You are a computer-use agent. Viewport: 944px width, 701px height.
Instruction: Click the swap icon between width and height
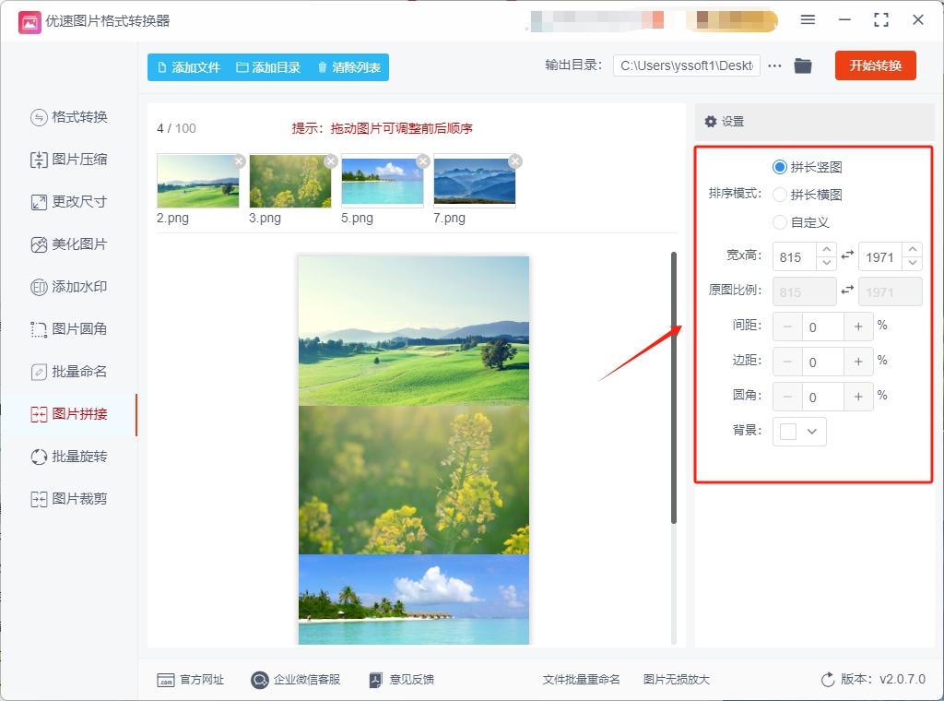click(x=848, y=255)
